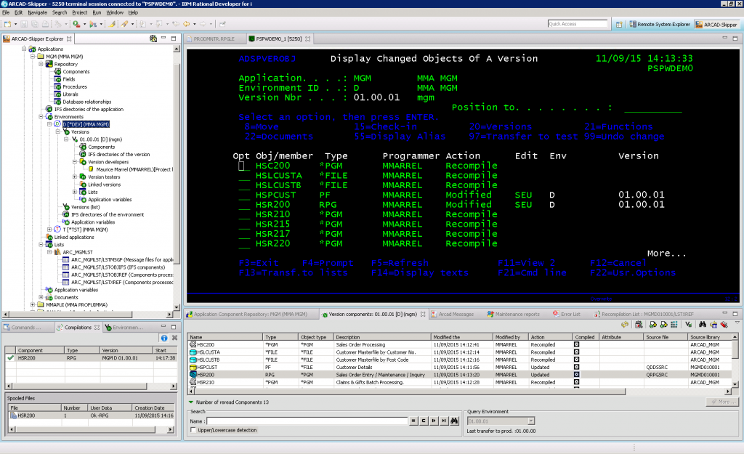The width and height of the screenshot is (744, 454).
Task: Click F12=Cancel in terminal screen
Action: (618, 263)
